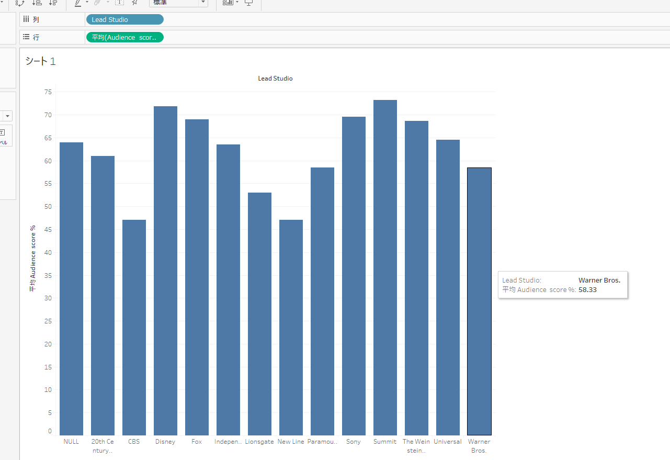This screenshot has width=670, height=460.
Task: Click the columns shelf icon beside 列
Action: click(26, 19)
